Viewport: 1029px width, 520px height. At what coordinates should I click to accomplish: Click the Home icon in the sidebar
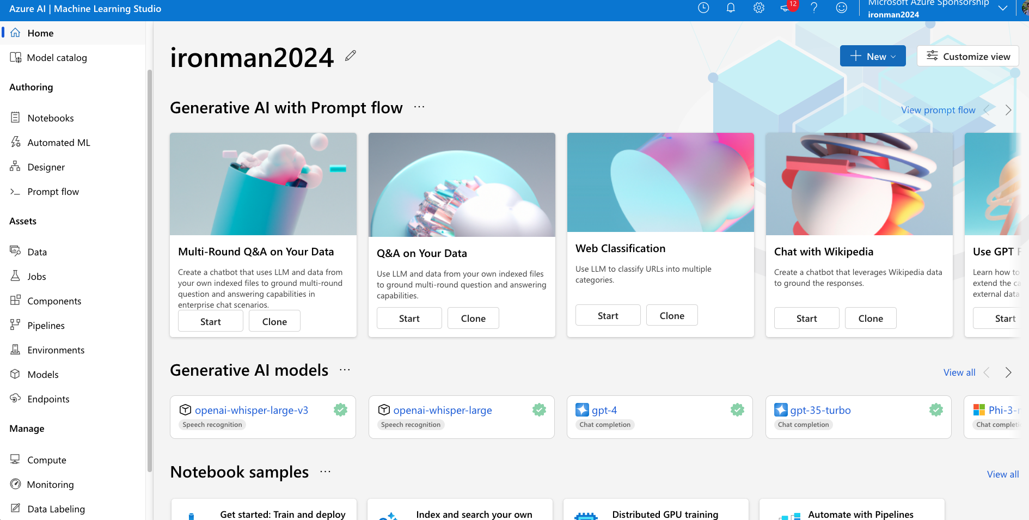[x=15, y=33]
